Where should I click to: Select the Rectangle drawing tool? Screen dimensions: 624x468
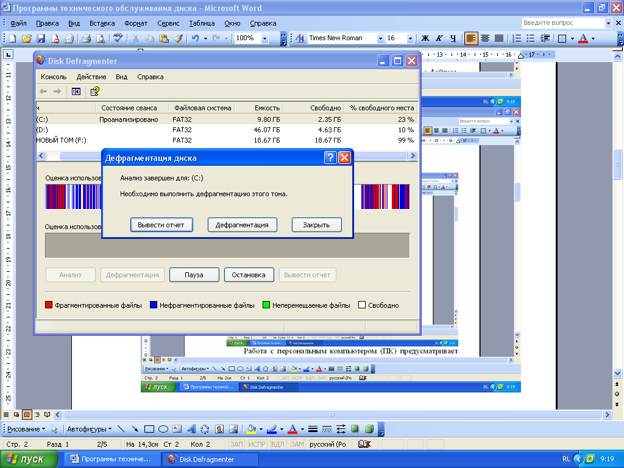click(x=149, y=429)
